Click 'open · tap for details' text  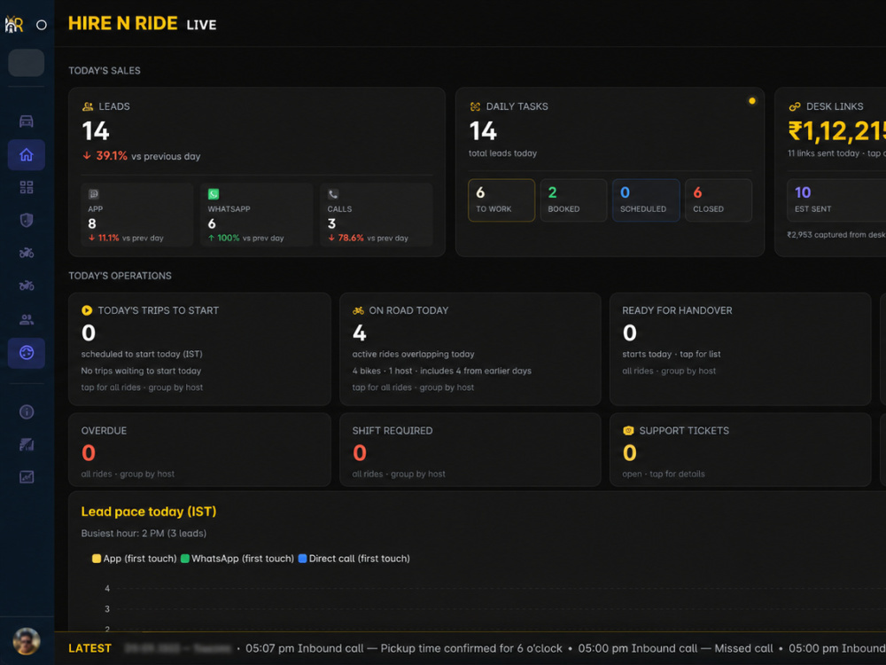(664, 473)
